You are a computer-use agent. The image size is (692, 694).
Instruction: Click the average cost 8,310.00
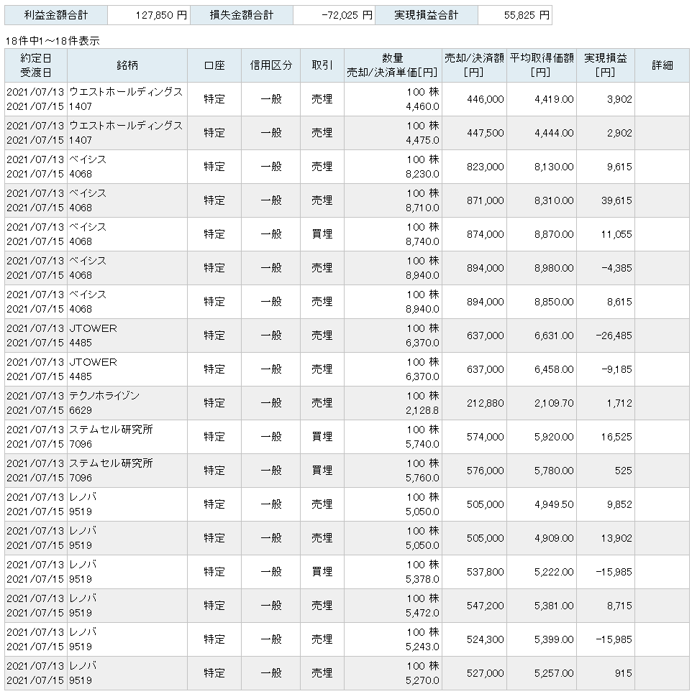pos(554,200)
